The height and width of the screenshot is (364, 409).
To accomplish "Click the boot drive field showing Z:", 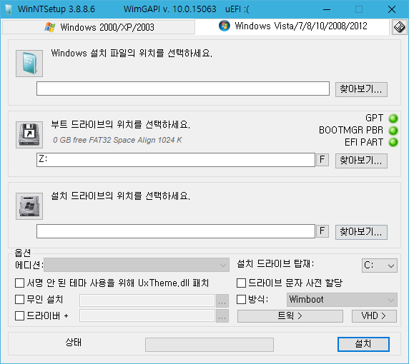I will [x=176, y=160].
